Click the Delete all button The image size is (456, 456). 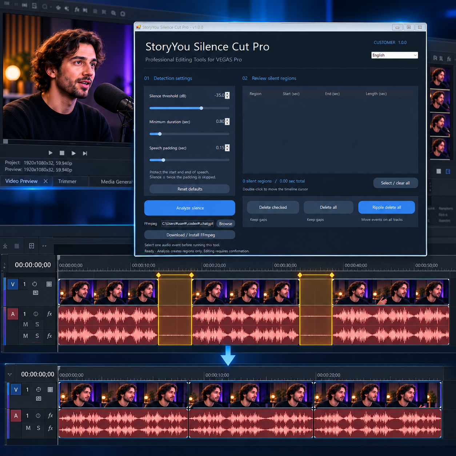point(328,207)
